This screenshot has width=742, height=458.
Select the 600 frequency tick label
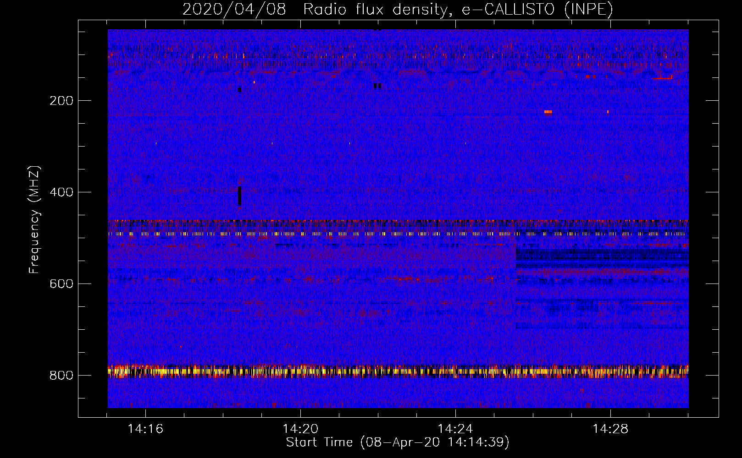pos(61,284)
